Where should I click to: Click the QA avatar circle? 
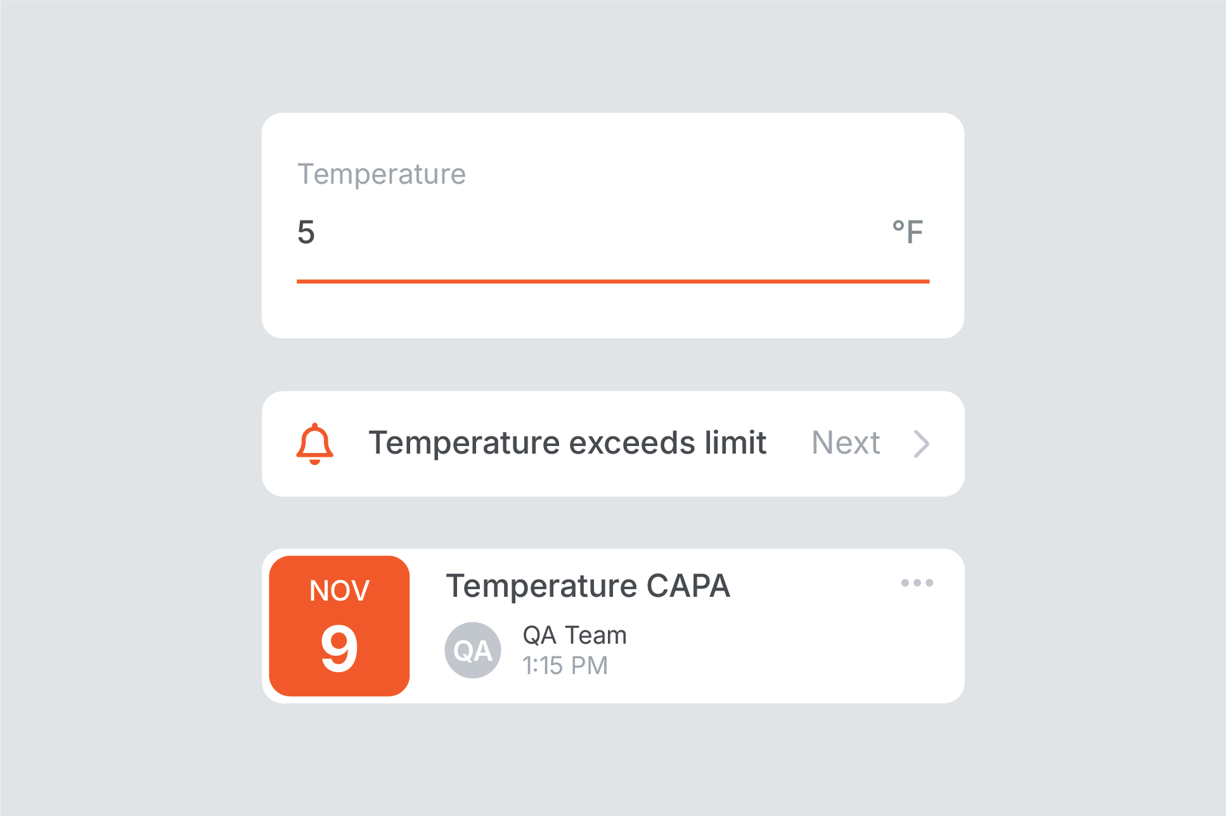tap(473, 650)
